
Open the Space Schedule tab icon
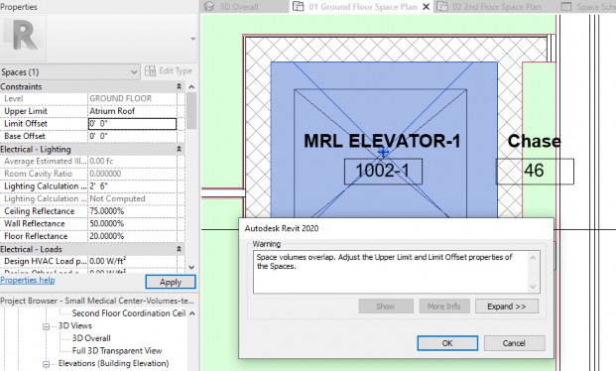[565, 7]
